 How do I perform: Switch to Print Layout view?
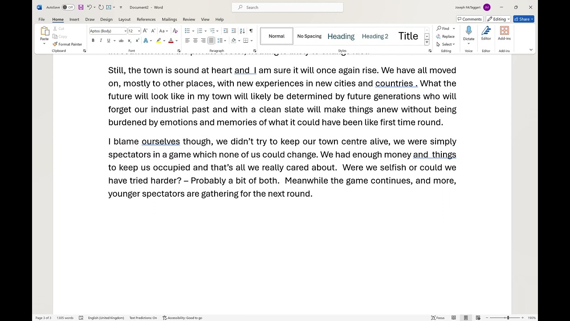click(x=466, y=318)
